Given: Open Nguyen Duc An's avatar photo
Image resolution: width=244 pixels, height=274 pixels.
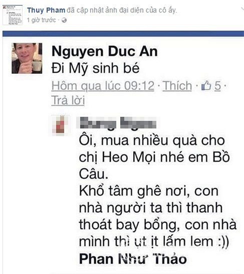Looking at the screenshot, I should pyautogui.click(x=27, y=58).
